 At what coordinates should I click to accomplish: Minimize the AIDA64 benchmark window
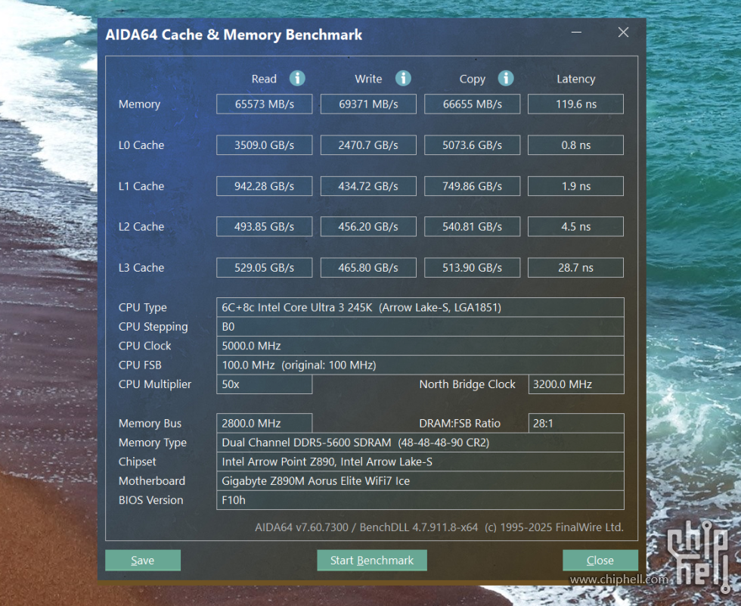[576, 32]
